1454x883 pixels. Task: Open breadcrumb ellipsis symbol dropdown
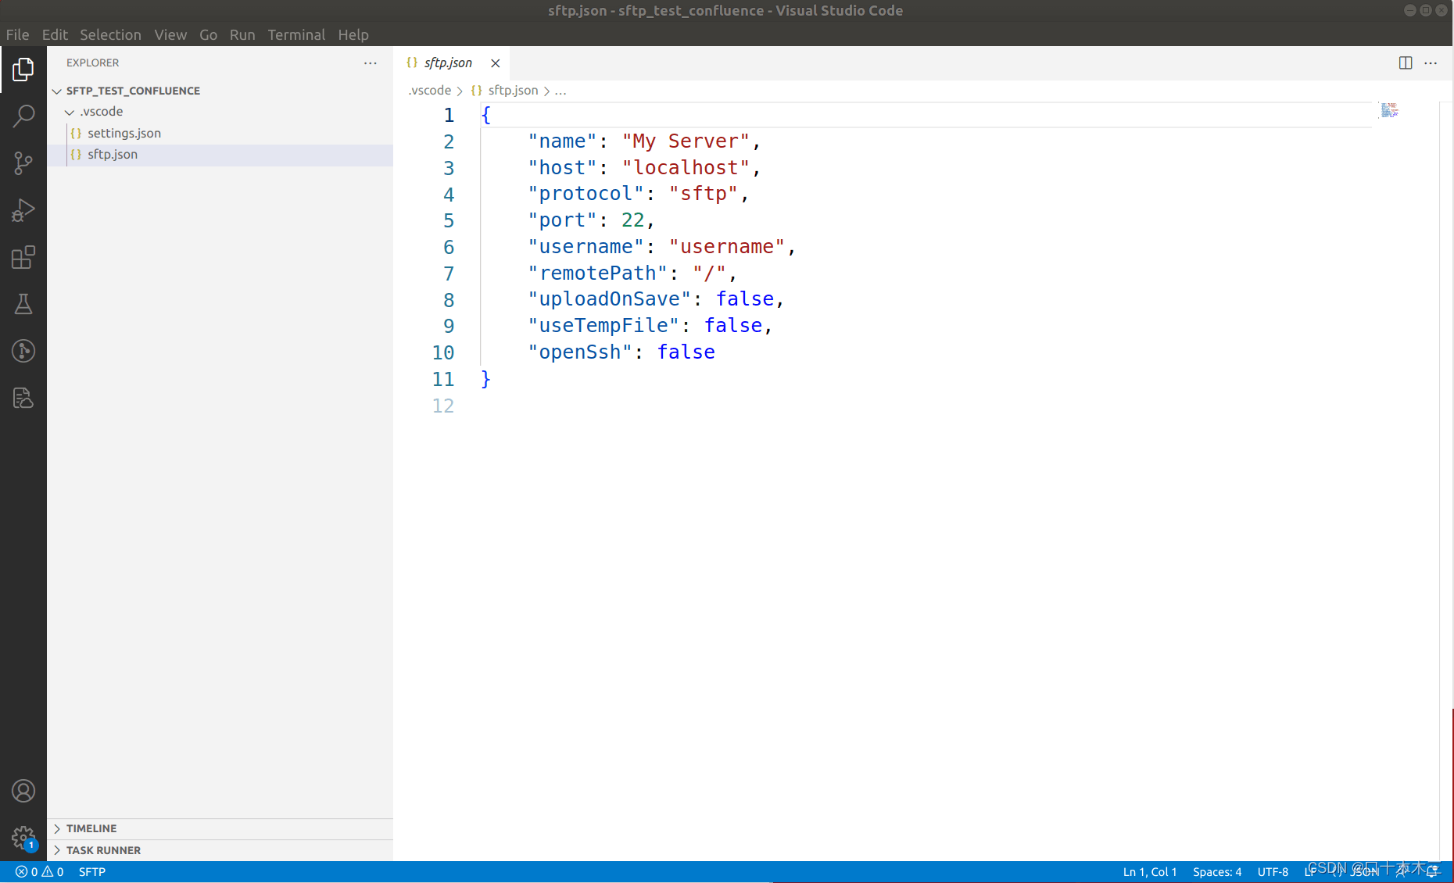point(560,91)
